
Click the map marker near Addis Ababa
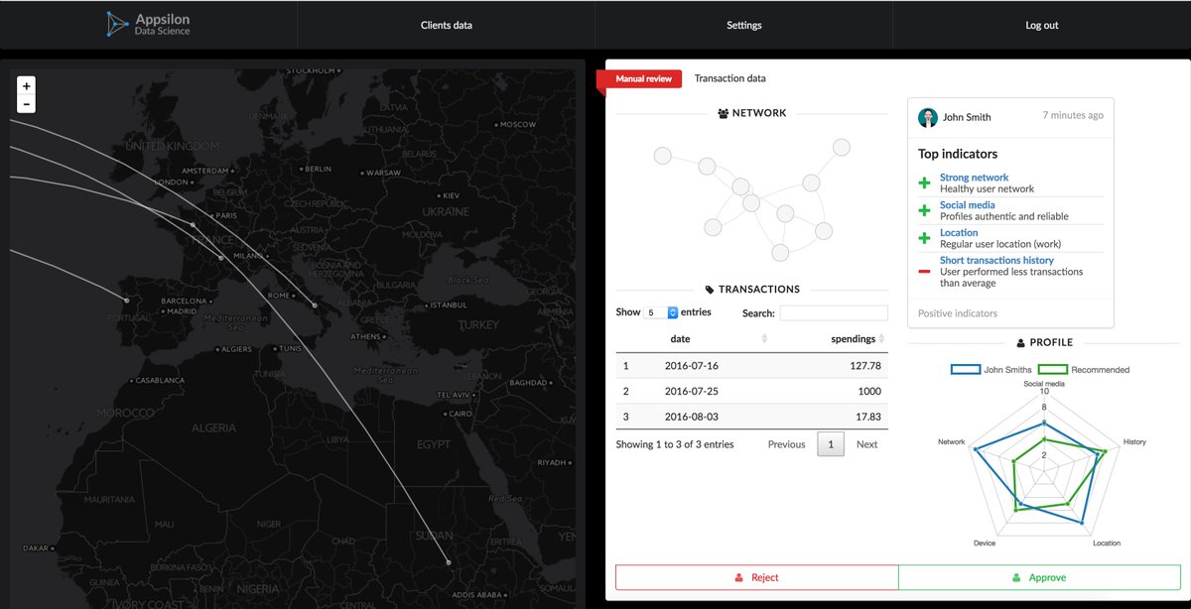(449, 562)
